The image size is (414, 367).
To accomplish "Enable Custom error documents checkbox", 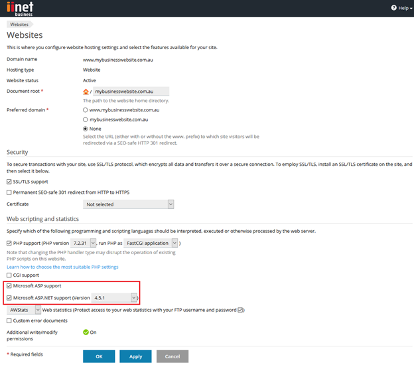I will click(9, 321).
